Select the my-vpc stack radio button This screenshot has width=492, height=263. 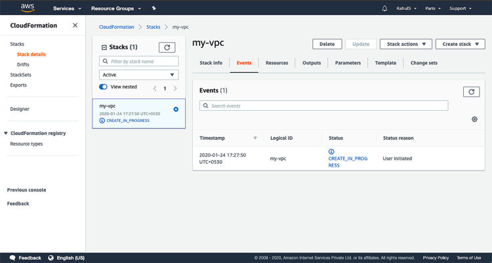click(x=176, y=110)
